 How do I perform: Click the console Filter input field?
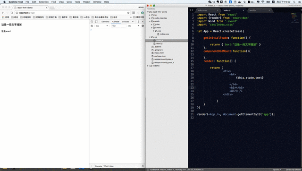(118, 26)
